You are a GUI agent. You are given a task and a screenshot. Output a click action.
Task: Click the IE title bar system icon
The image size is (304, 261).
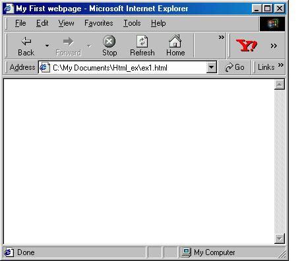(9, 9)
